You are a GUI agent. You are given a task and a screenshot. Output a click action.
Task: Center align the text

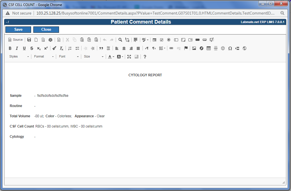click(x=124, y=48)
